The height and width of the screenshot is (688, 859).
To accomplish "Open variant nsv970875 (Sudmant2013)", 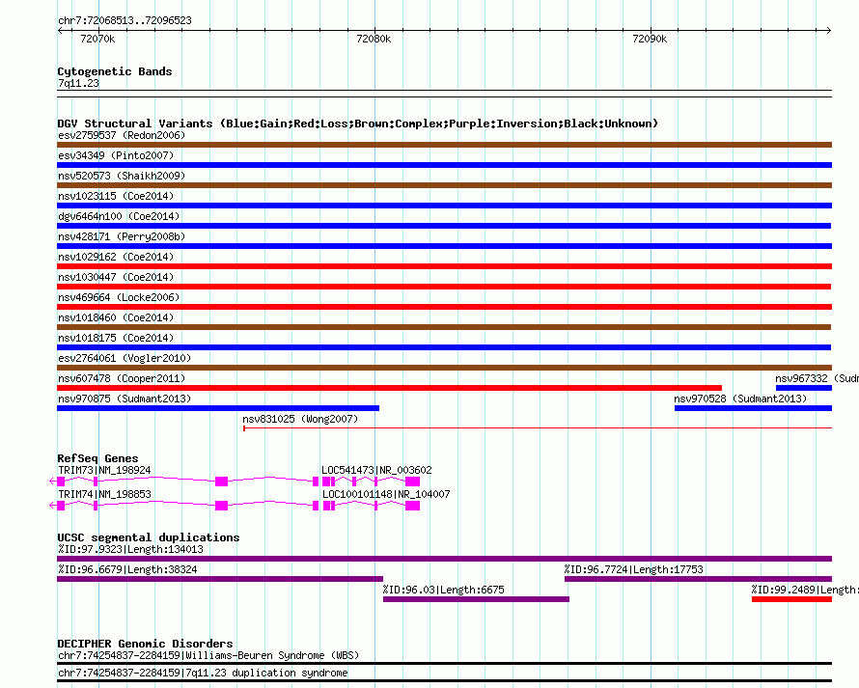I will click(125, 399).
